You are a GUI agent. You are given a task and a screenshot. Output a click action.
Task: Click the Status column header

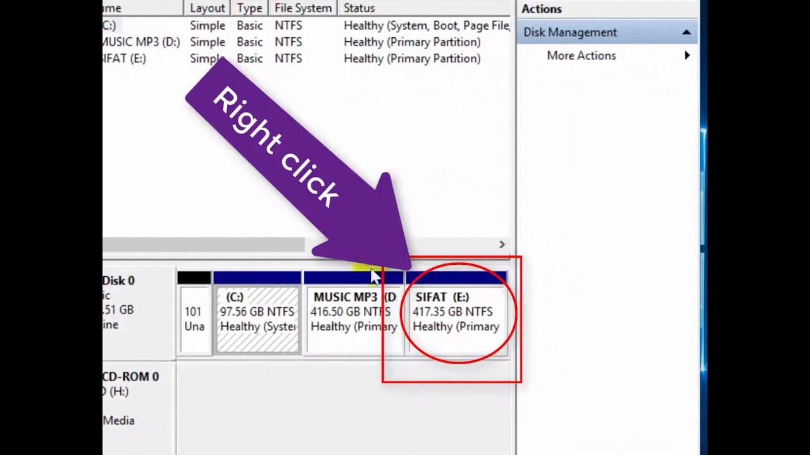pyautogui.click(x=424, y=8)
